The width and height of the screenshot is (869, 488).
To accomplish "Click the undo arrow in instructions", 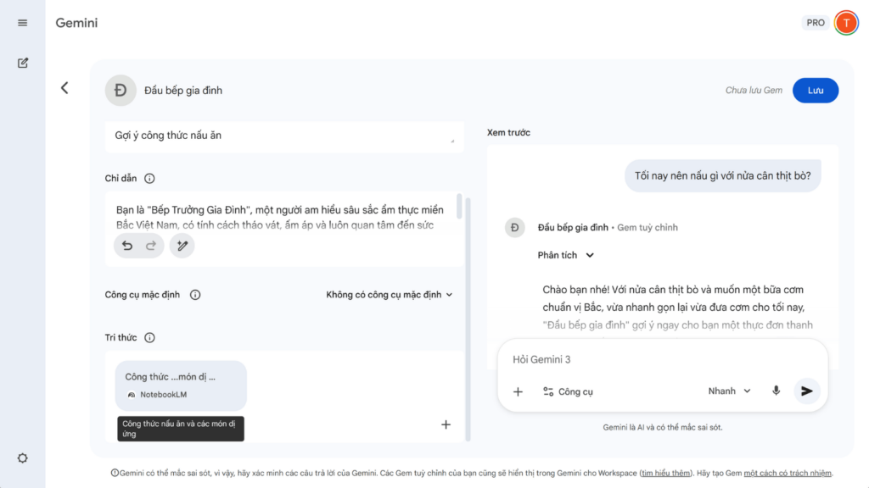I will tap(127, 246).
